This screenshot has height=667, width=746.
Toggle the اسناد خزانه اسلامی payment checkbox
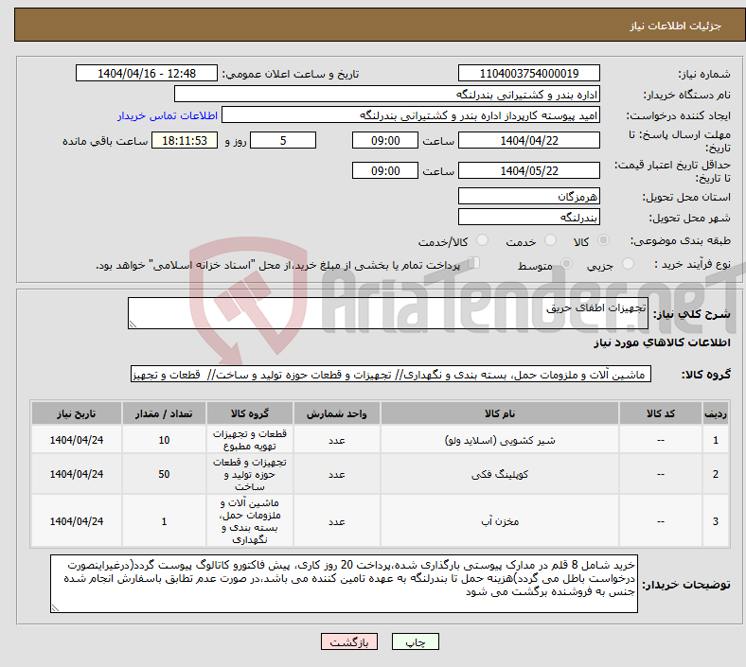(x=473, y=263)
